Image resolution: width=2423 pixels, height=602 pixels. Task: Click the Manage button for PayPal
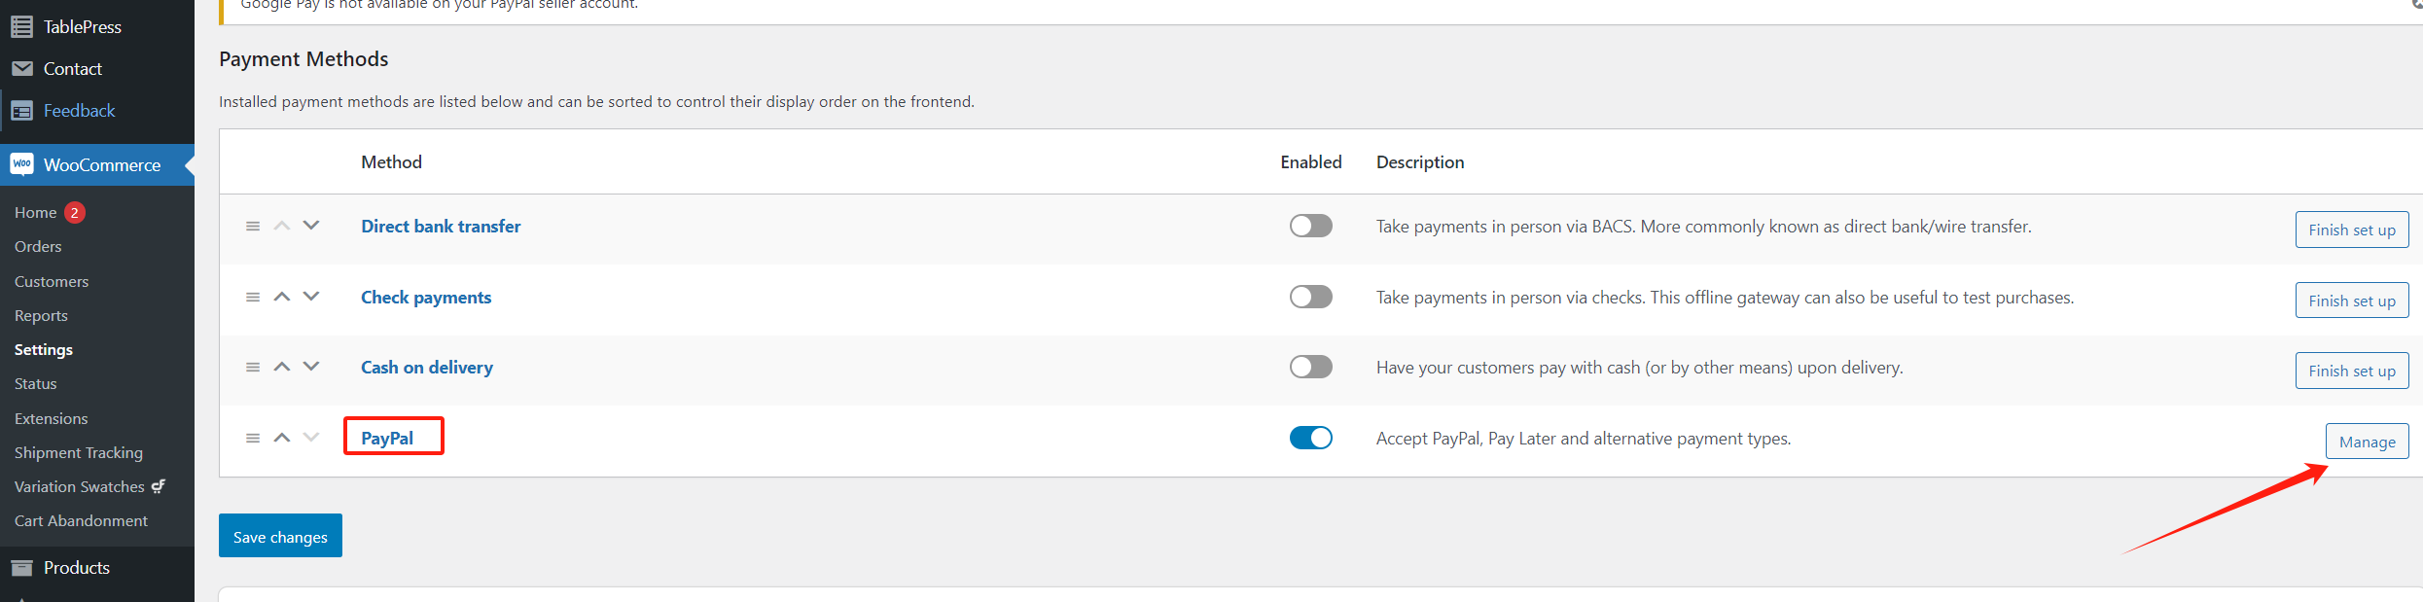[2367, 442]
